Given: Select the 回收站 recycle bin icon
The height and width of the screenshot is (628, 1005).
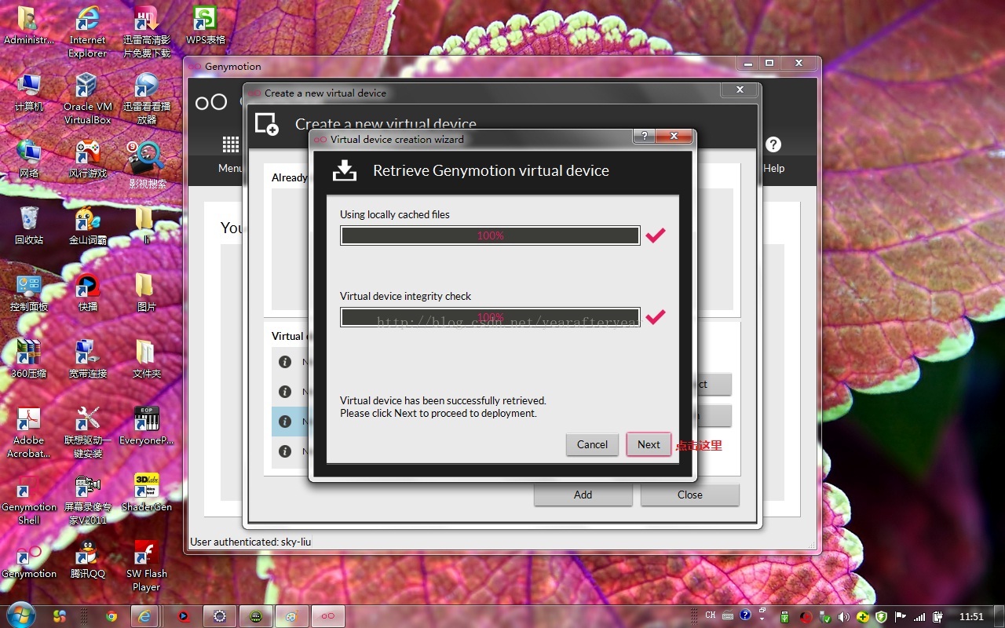Looking at the screenshot, I should pos(29,226).
